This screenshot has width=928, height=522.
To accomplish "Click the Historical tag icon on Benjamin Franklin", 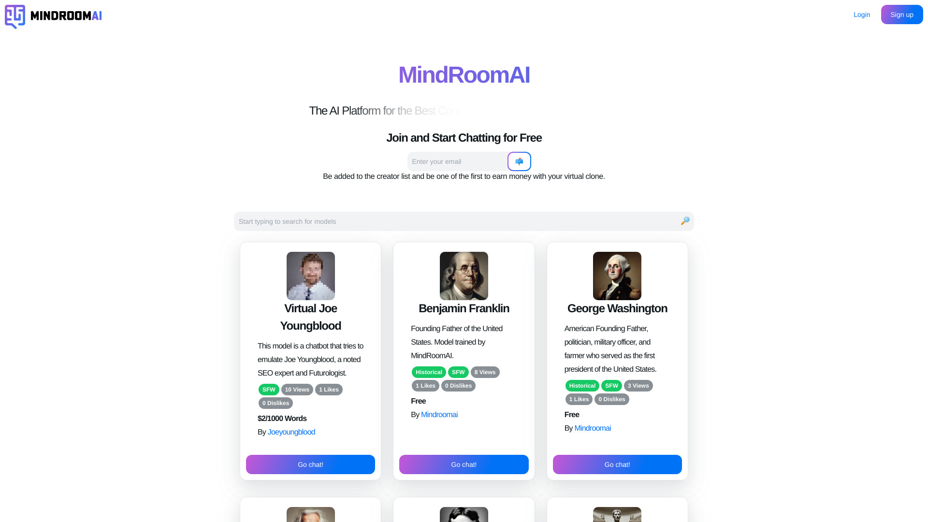I will tap(429, 372).
